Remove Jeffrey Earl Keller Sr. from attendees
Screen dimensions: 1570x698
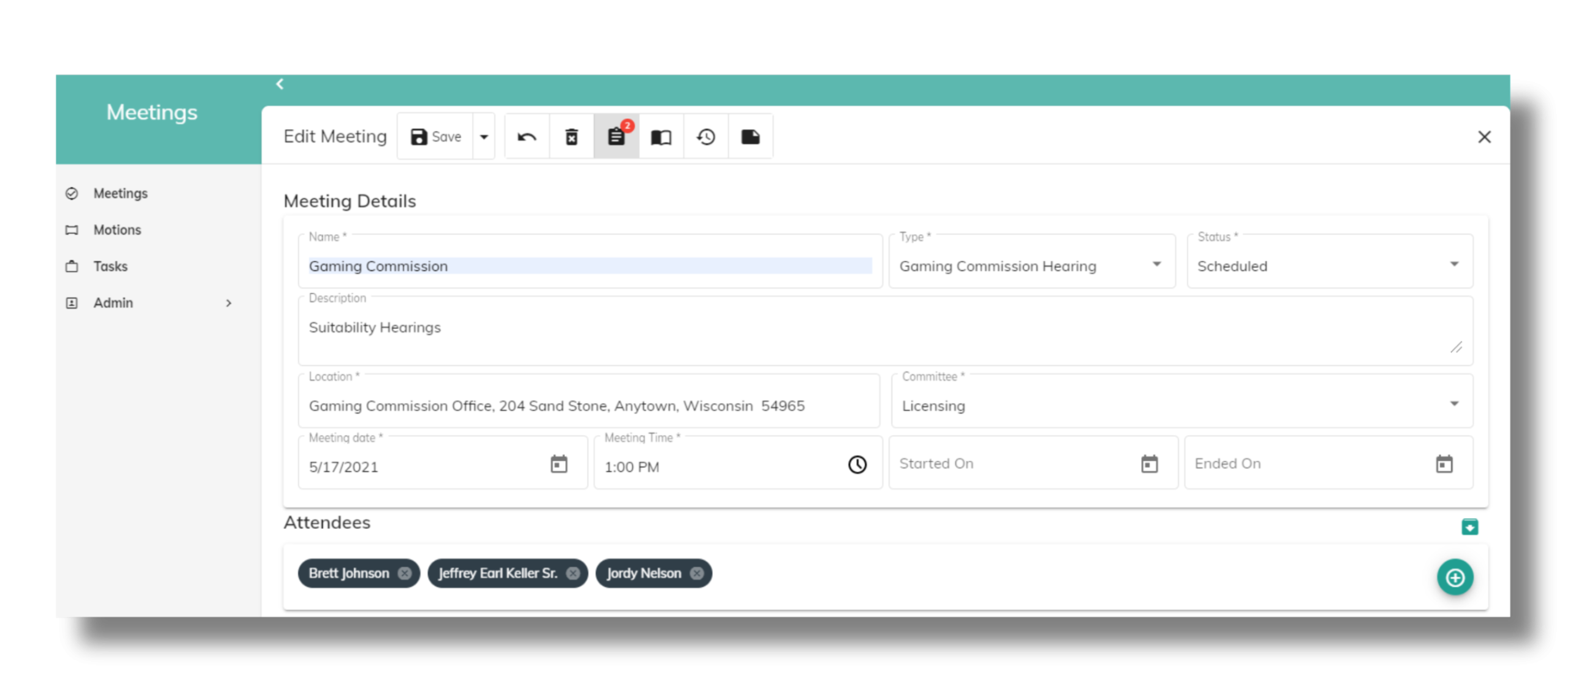573,573
